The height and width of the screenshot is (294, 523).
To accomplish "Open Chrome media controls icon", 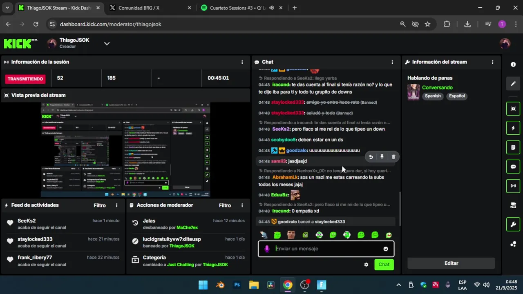I will coord(488,24).
